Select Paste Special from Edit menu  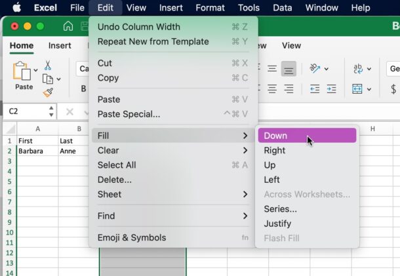pyautogui.click(x=129, y=114)
